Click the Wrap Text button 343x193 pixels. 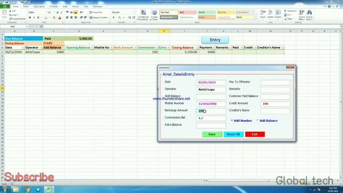[x=96, y=12]
